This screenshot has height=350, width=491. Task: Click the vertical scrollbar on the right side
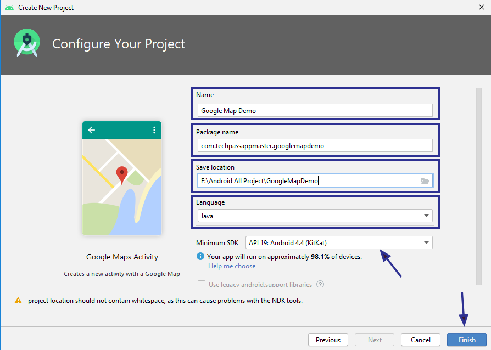(x=478, y=187)
